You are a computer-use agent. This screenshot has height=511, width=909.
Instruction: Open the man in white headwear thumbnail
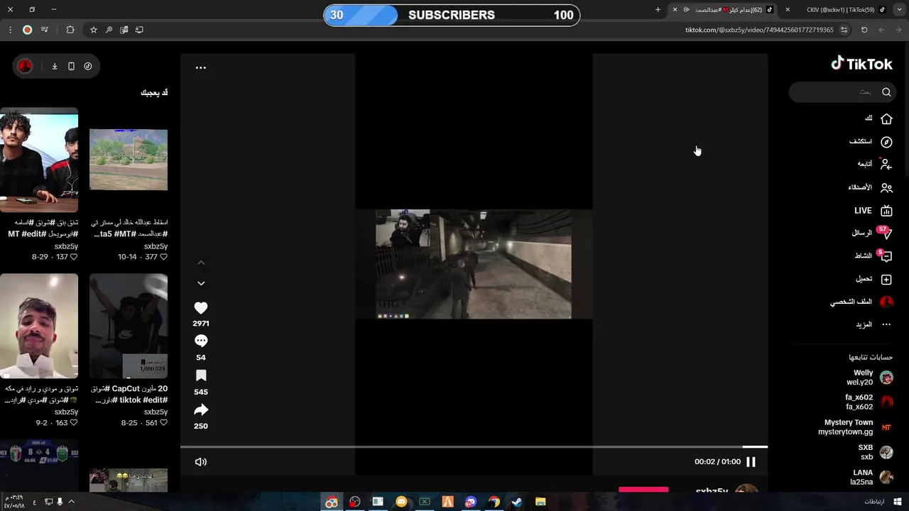[39, 326]
